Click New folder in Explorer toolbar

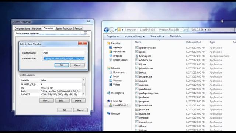176,36
